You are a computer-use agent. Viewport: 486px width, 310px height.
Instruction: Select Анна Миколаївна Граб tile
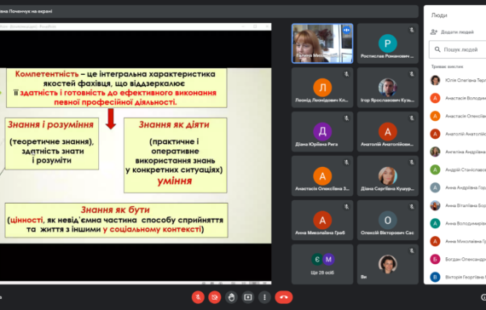click(x=322, y=221)
